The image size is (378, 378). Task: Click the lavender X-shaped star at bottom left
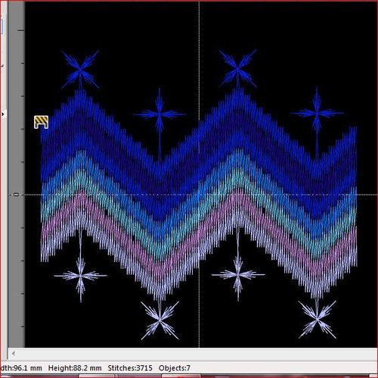(160, 320)
